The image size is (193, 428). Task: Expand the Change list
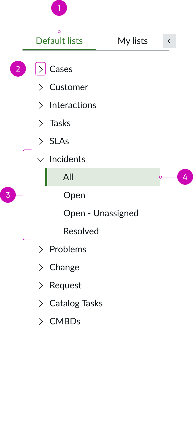41,267
